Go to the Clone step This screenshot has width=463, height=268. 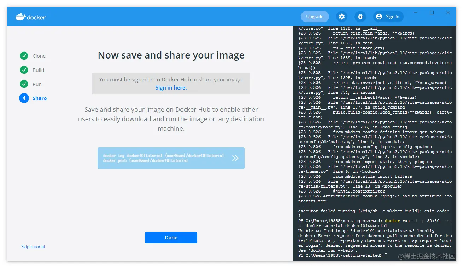pyautogui.click(x=39, y=56)
